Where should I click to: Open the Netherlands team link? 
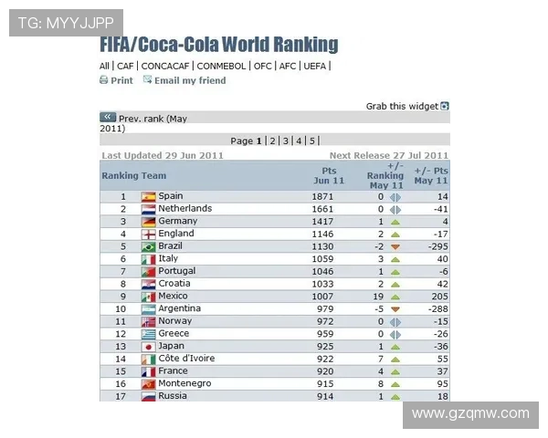coord(184,209)
